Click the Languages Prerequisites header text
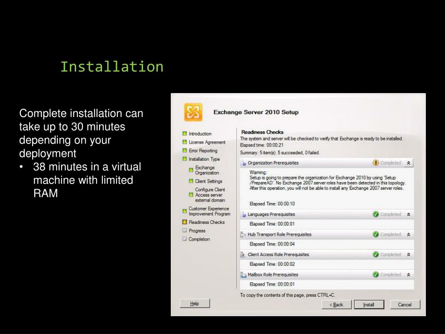 click(271, 214)
